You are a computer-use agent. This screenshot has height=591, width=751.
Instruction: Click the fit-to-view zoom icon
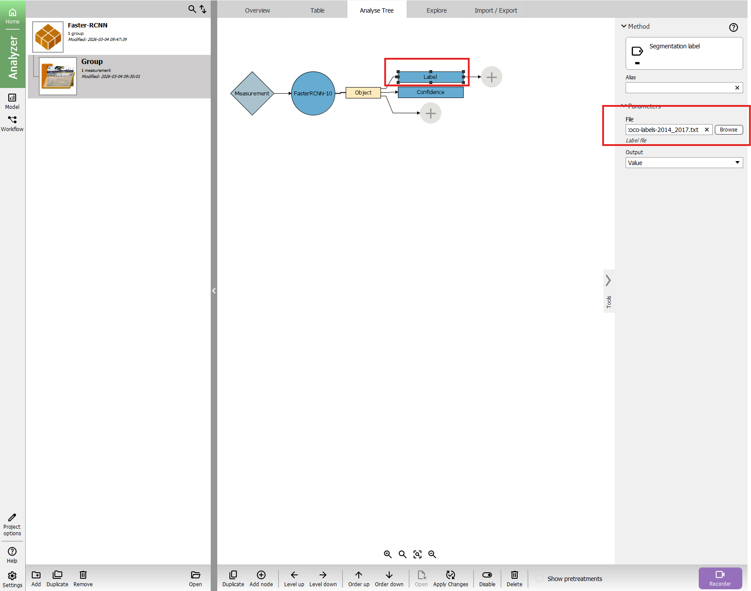coord(417,554)
